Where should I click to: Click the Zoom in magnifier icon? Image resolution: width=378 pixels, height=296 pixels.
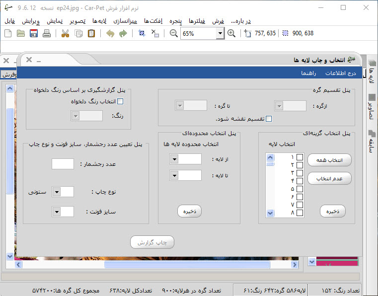click(231, 34)
